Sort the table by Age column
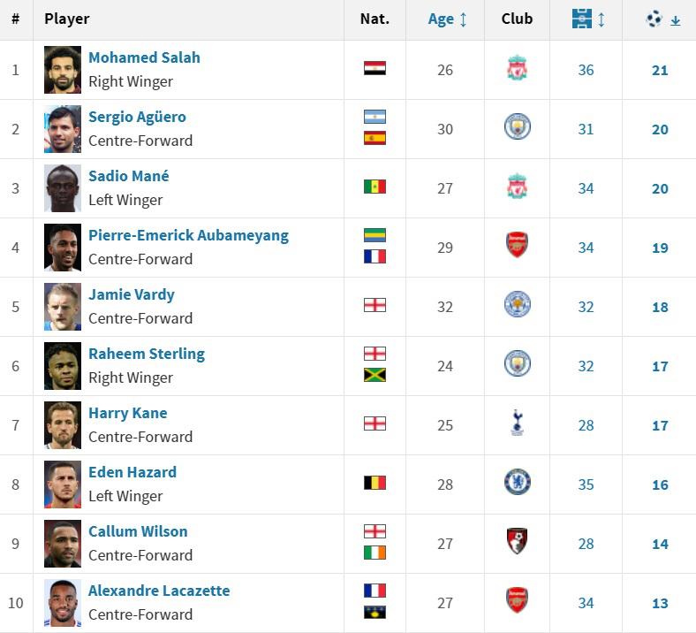This screenshot has height=633, width=696. [x=448, y=19]
